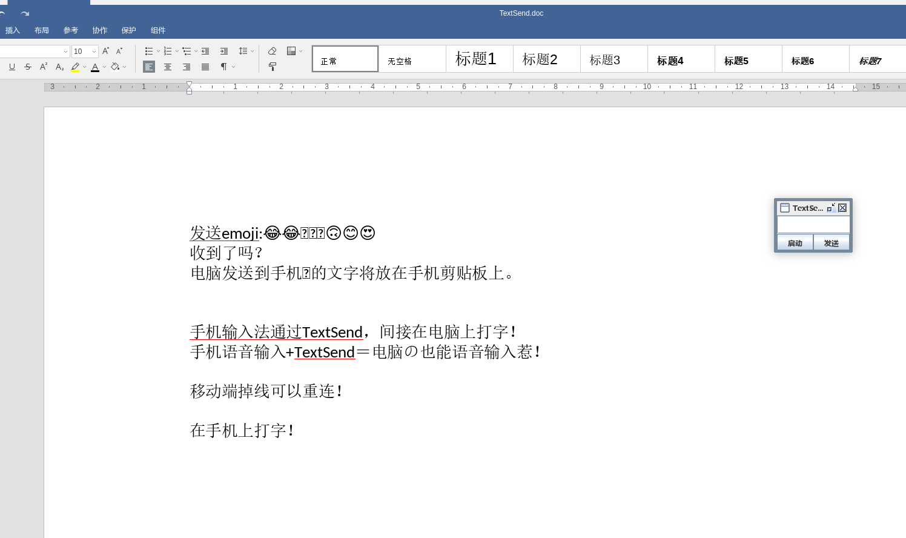Screen dimensions: 906x538
Task: Clear formatting with the eraser icon
Action: (x=273, y=51)
